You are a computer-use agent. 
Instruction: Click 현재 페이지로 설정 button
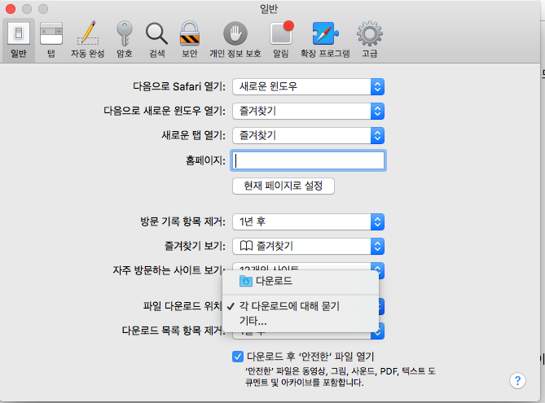point(283,186)
